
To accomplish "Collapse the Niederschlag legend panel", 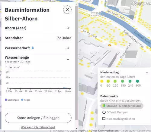I will [x=147, y=72].
